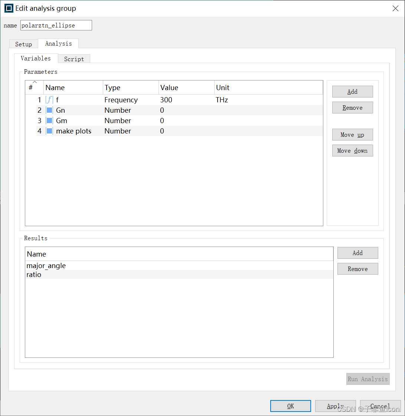Click the Apply button

click(336, 406)
